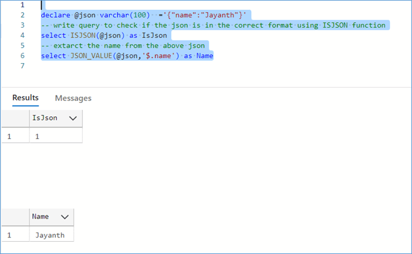The height and width of the screenshot is (254, 412).
Task: Select the Jayanth result cell
Action: pyautogui.click(x=52, y=235)
